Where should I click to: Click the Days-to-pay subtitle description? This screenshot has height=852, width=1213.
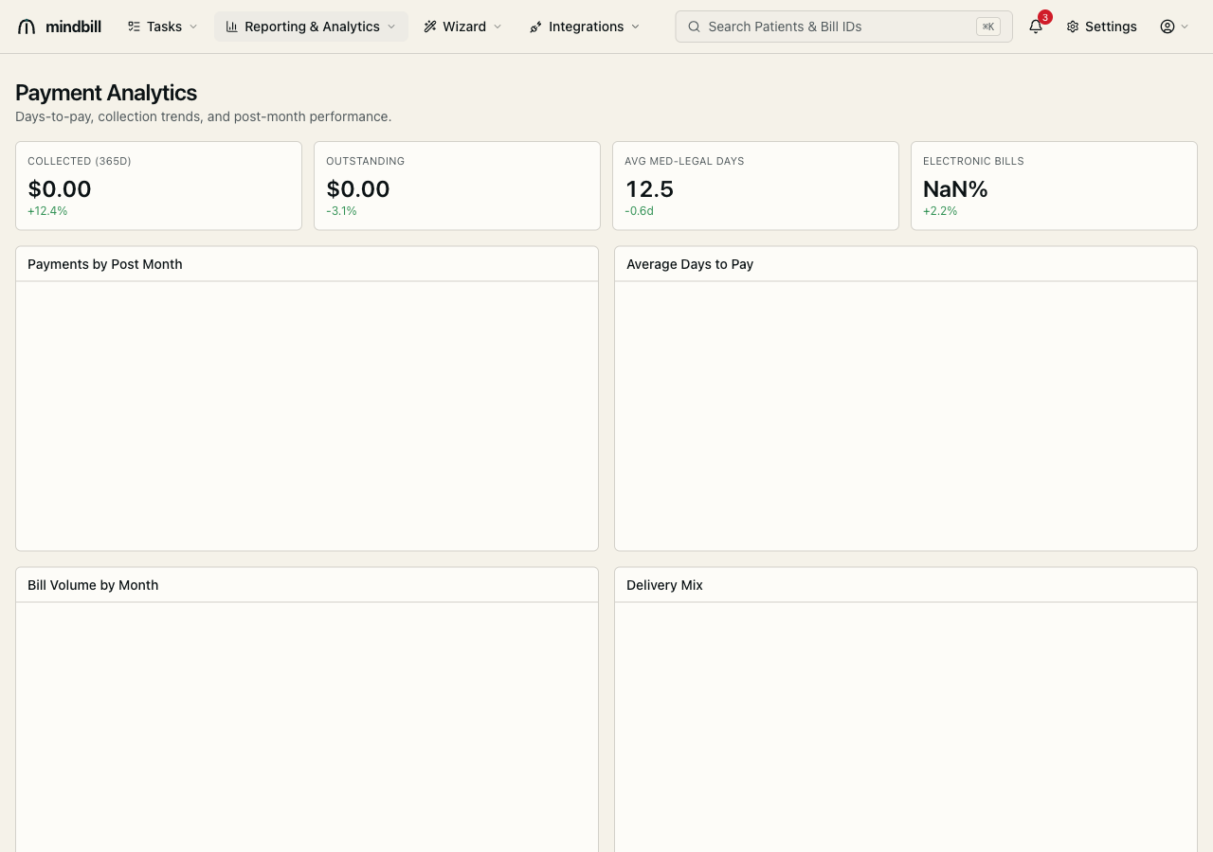(x=203, y=116)
